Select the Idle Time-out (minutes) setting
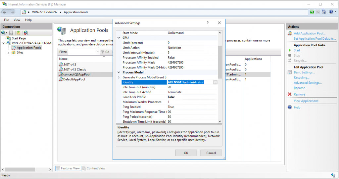Screen dimensions: 339x179 [170, 87]
